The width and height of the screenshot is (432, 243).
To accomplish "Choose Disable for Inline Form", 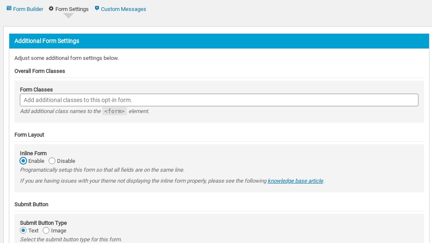I will pos(52,161).
